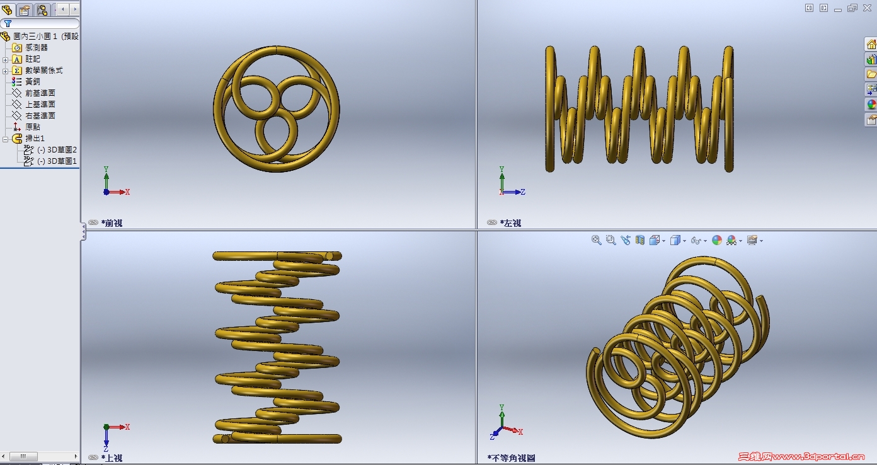Toggle the Section View icon
This screenshot has height=465, width=877.
640,240
